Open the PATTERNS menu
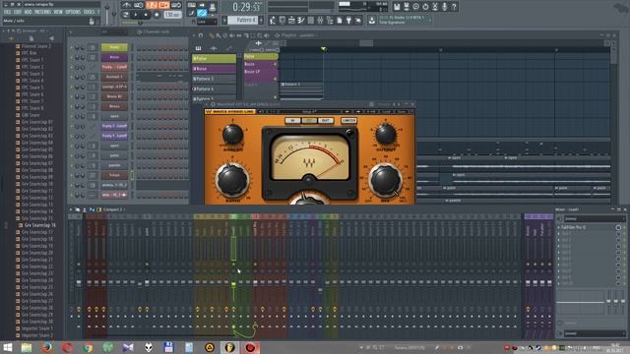The height and width of the screenshot is (354, 630). pyautogui.click(x=42, y=13)
